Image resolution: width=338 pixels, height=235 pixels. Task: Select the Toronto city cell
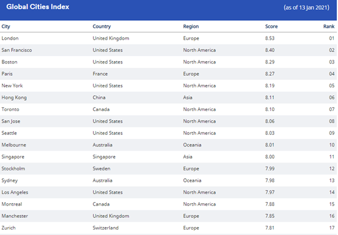tap(10, 109)
